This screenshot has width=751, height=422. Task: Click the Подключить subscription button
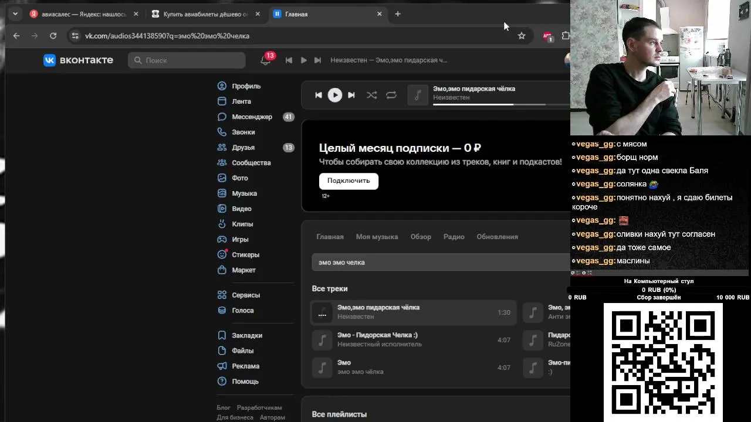[349, 181]
